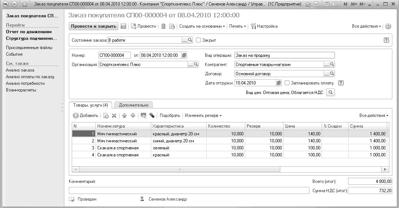Viewport: 399px width, 208px height.
Task: Click the Подобрать button
Action: pyautogui.click(x=170, y=115)
